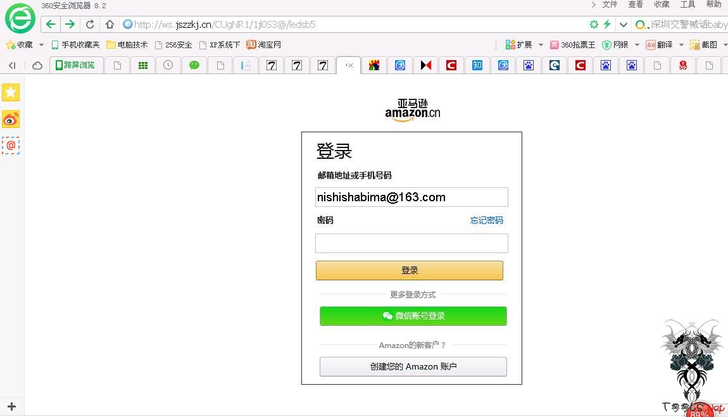Click the yellow 登录 button
The width and height of the screenshot is (728, 417).
click(x=410, y=270)
